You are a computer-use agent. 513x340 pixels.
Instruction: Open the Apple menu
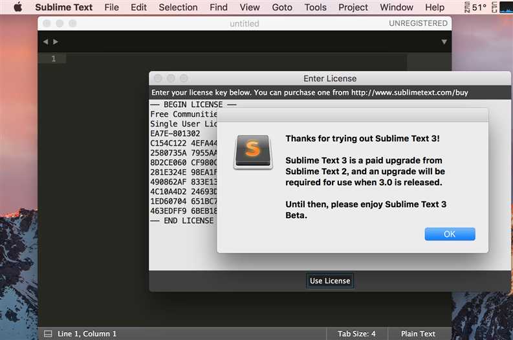[x=18, y=7]
